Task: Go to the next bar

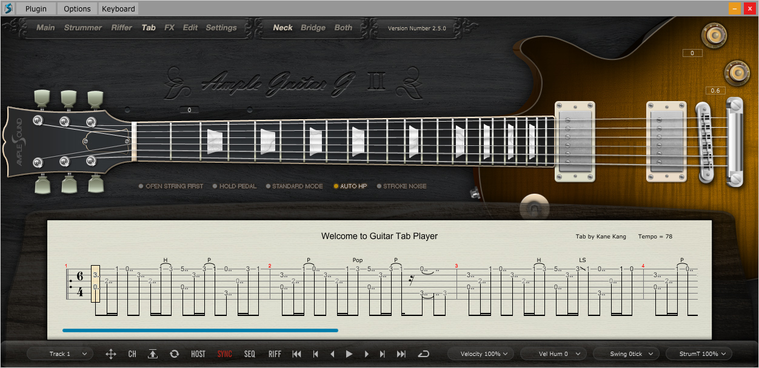Action: (x=383, y=354)
